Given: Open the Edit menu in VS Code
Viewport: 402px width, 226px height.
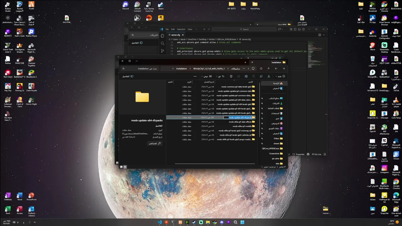Looking at the screenshot, I should click(173, 29).
